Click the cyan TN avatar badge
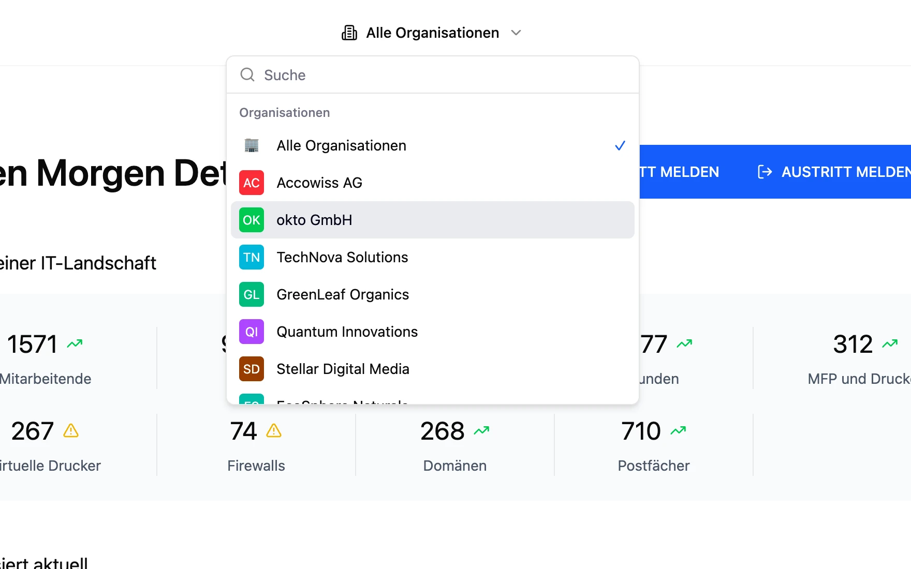The height and width of the screenshot is (569, 911). (252, 257)
